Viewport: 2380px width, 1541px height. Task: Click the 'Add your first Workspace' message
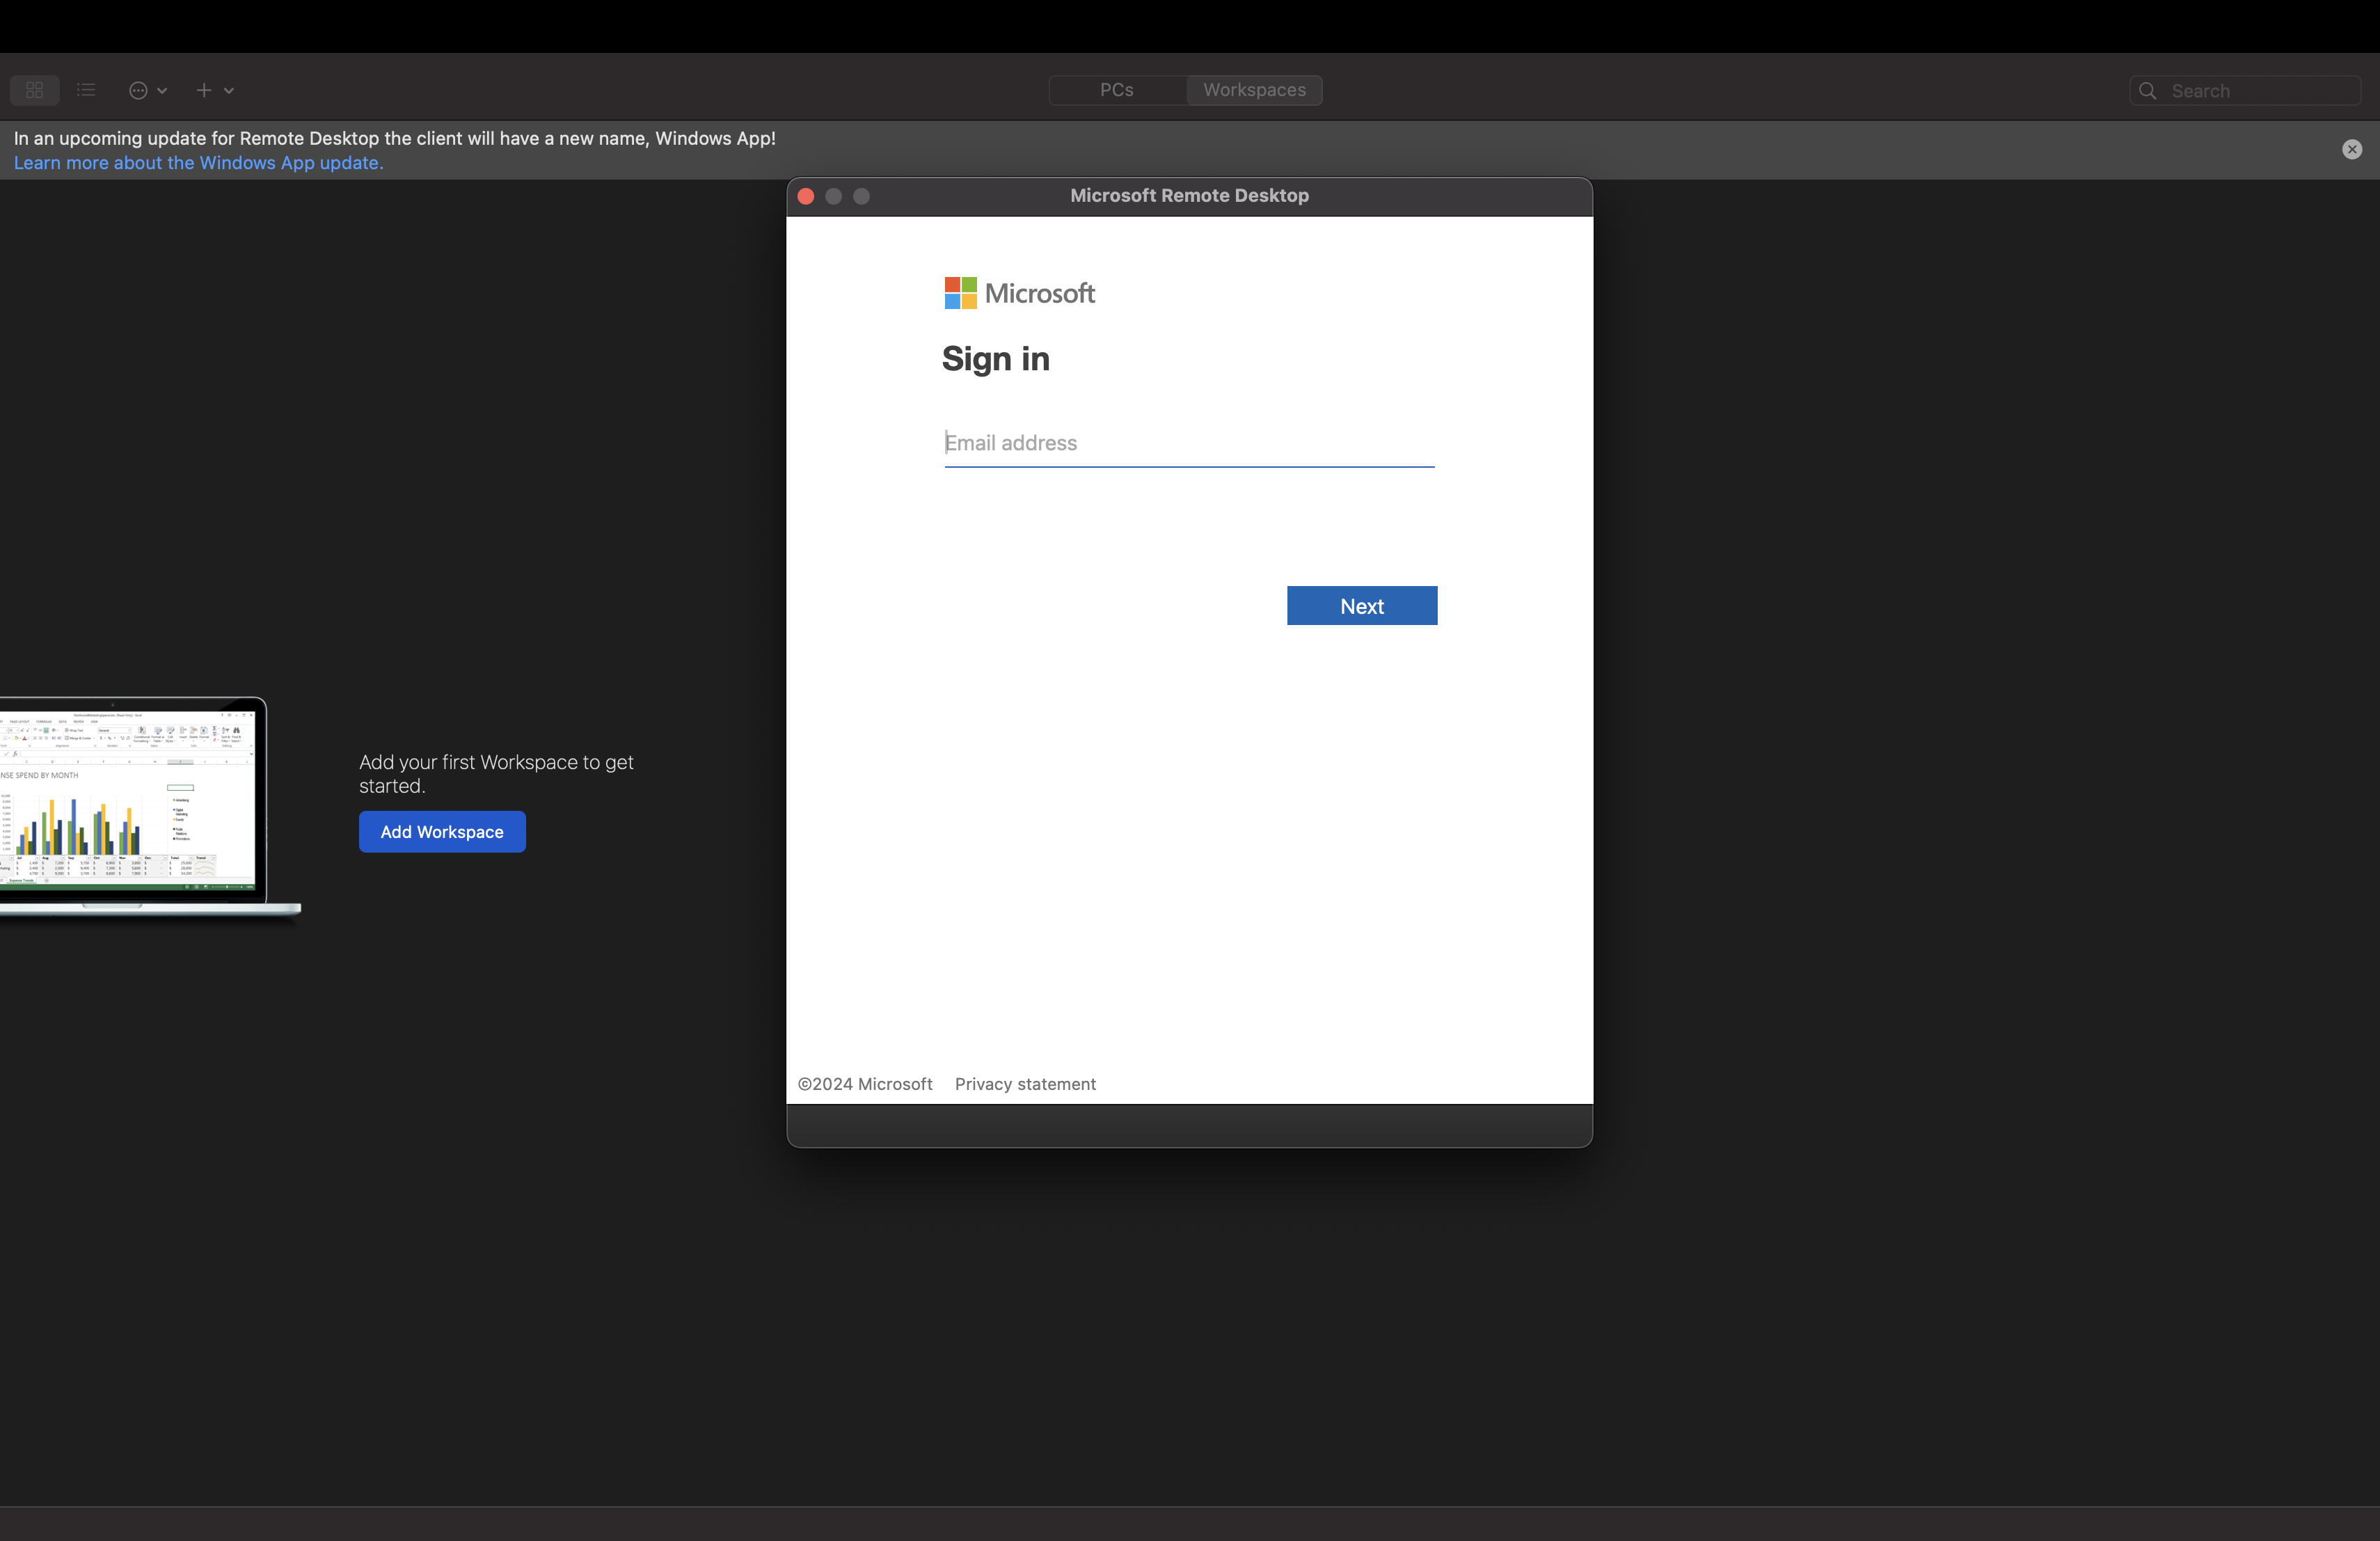point(496,774)
